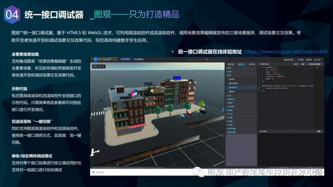
Task: Expand the 气泡图 tree group
Action: pyautogui.click(x=227, y=117)
